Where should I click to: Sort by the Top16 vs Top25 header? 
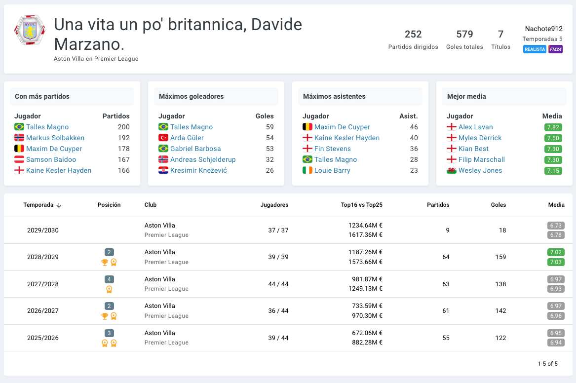pos(361,205)
